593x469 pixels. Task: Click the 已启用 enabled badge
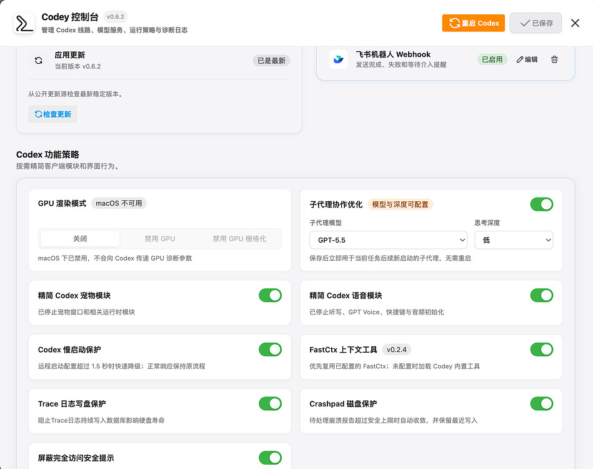492,59
